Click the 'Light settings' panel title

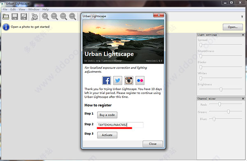click(207, 35)
